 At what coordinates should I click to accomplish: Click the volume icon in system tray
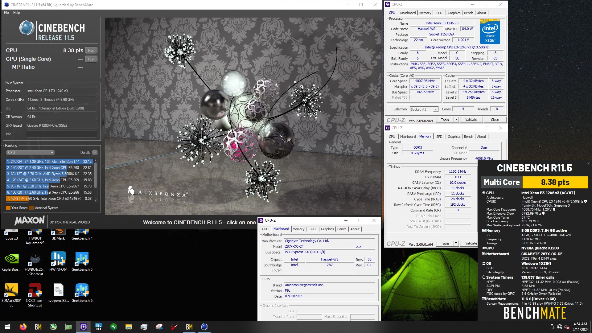567,327
